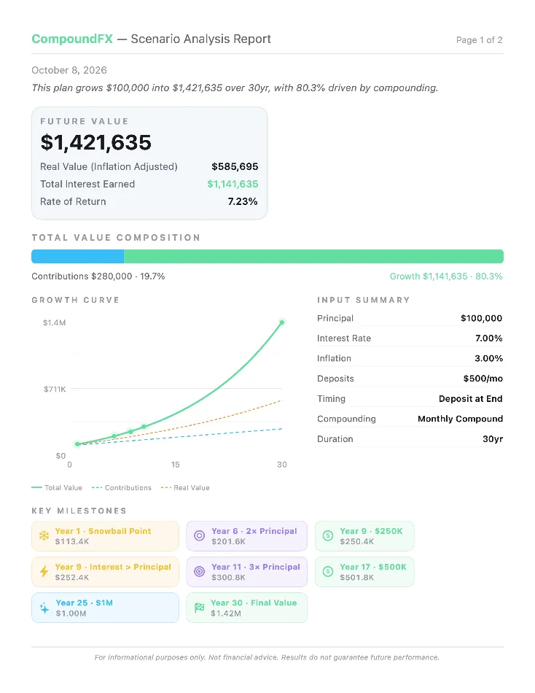Select the Year 9 · Interest > Principal title

point(113,567)
